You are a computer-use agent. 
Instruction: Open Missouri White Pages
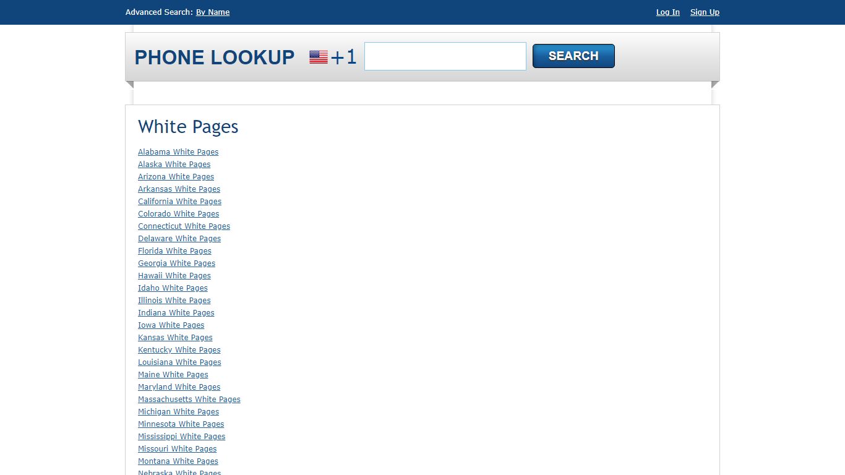click(177, 449)
